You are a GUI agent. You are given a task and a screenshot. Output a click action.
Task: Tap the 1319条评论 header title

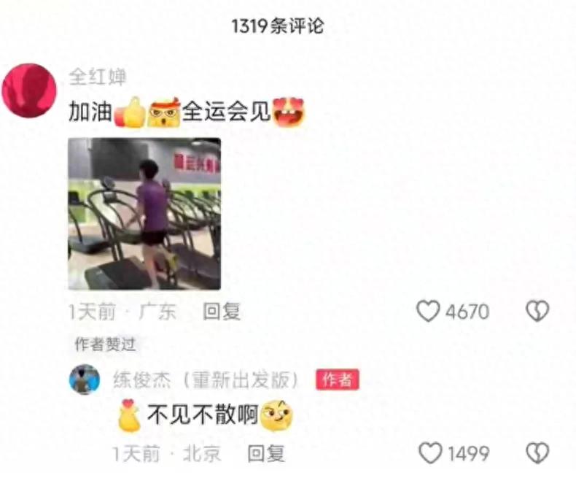tap(278, 26)
